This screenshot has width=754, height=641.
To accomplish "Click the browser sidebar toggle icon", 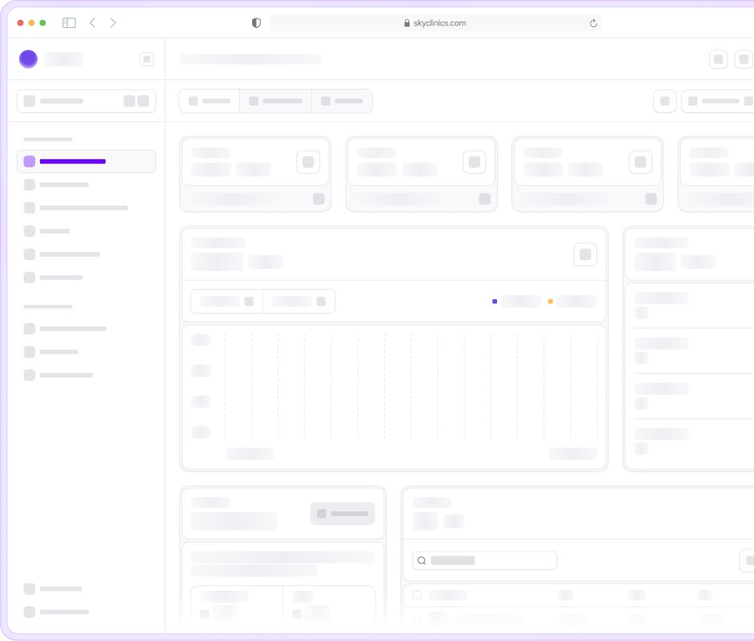I will (69, 23).
